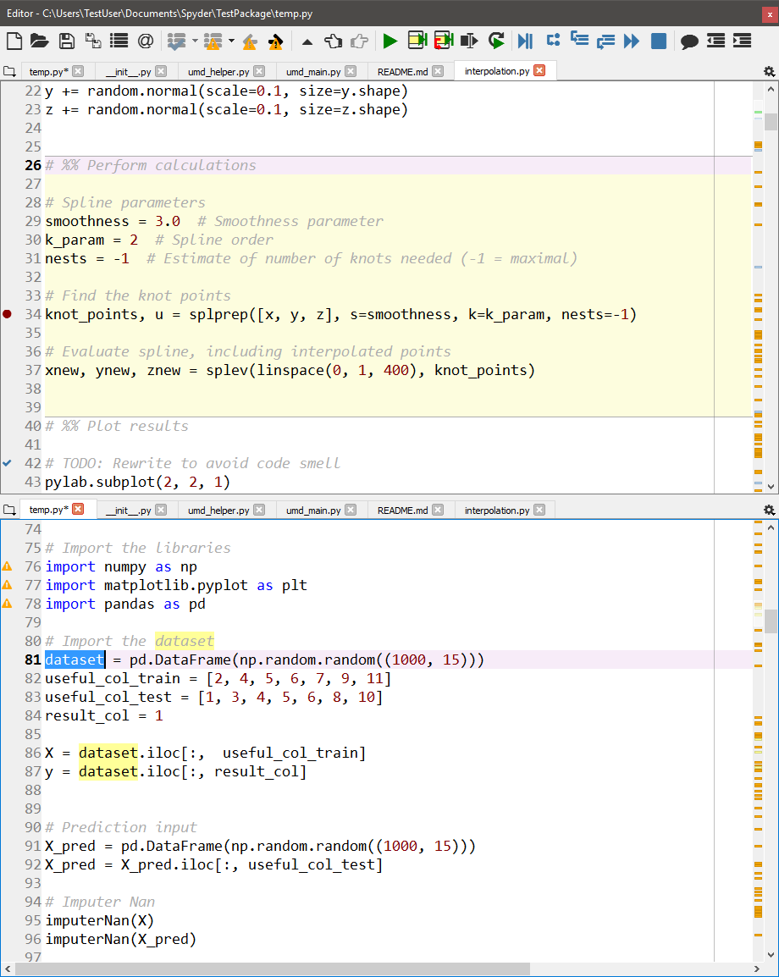Unindent the selected code

715,41
